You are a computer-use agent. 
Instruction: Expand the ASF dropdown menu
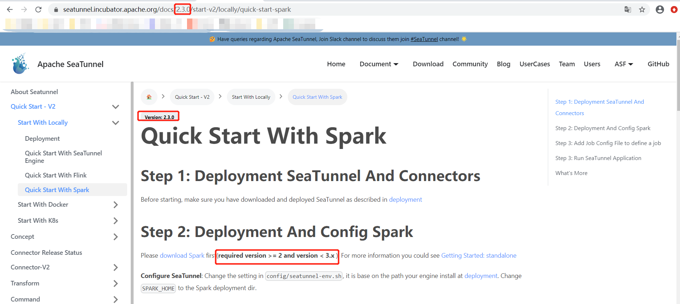[624, 64]
